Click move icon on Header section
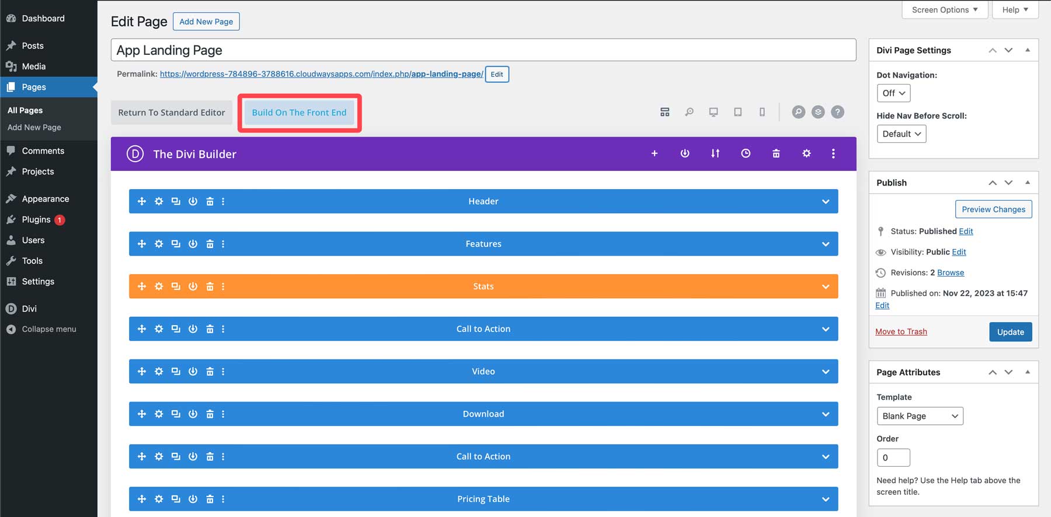 142,201
